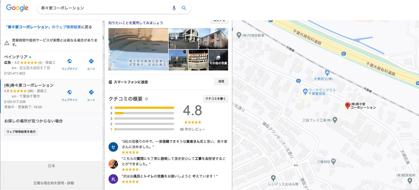The image size is (419, 190).
Task: Click ワークマンプラス千葉誉田店 shop marker
Action: (x=305, y=91)
